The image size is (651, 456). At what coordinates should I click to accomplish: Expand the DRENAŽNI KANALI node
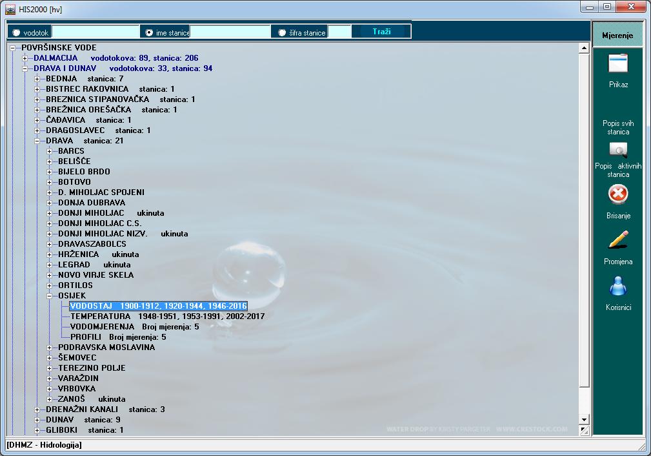[37, 409]
